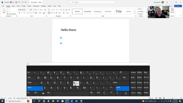This screenshot has width=183, height=103.
Task: Undo the last action
Action: click(19, 2)
